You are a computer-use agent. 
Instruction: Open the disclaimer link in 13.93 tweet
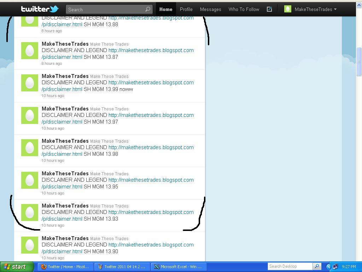pos(117,215)
